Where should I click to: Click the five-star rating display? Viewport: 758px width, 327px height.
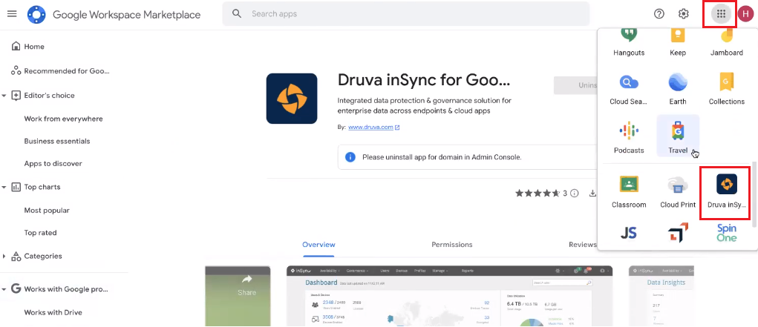click(x=538, y=194)
